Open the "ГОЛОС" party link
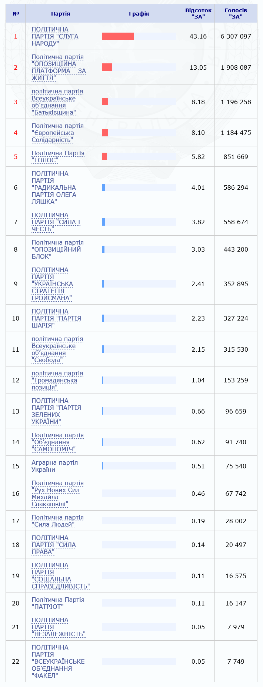This screenshot has width=263, height=687. pyautogui.click(x=58, y=157)
